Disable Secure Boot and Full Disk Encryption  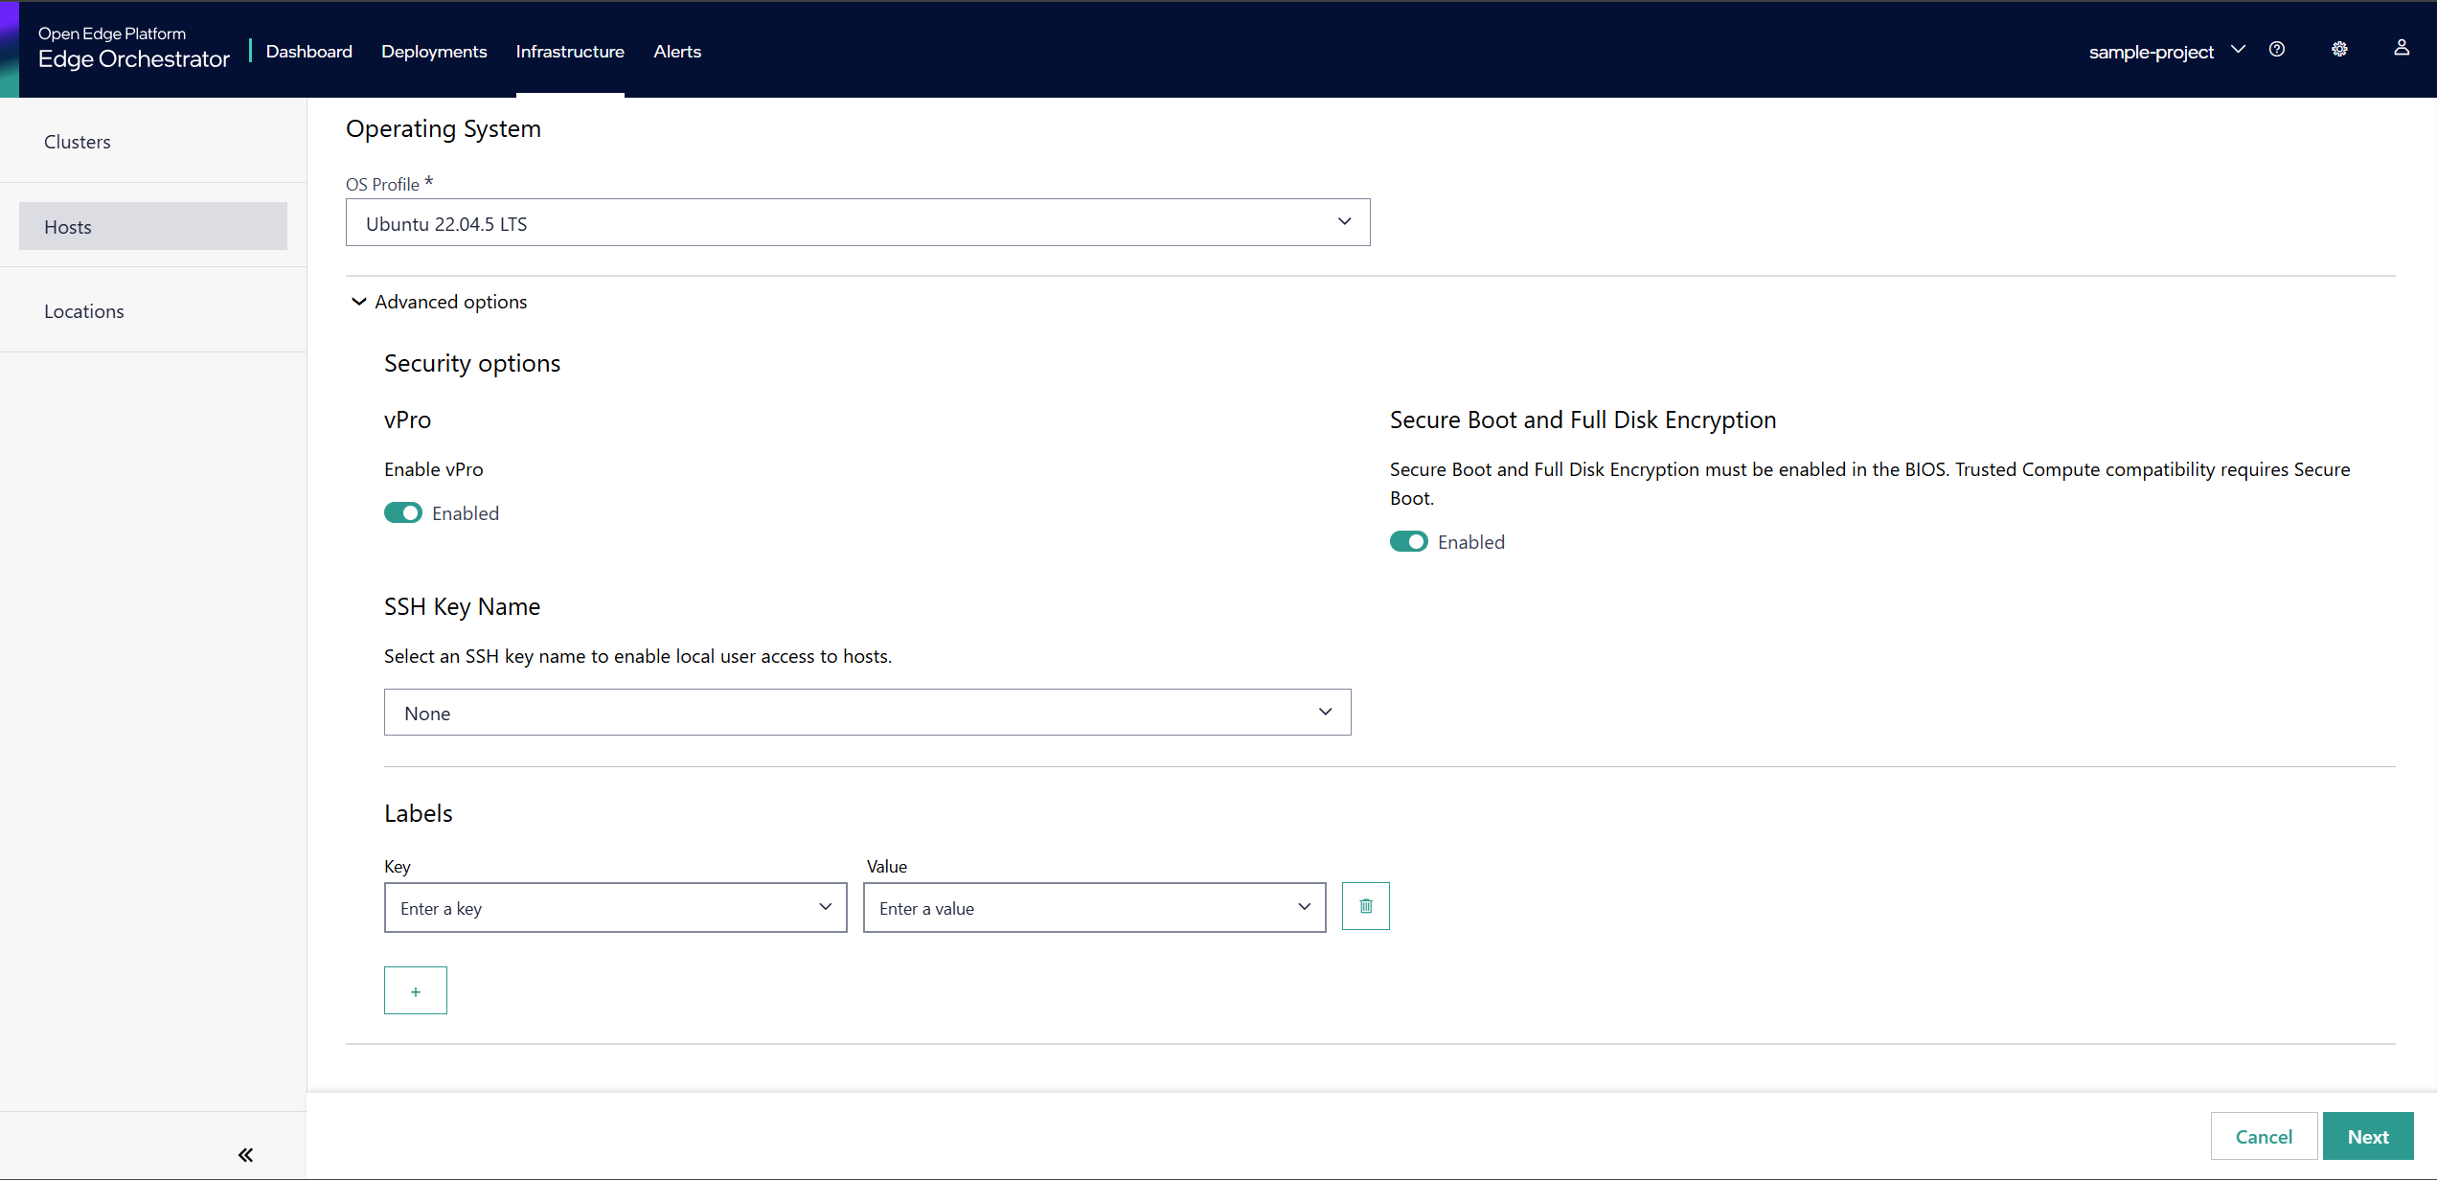point(1408,542)
